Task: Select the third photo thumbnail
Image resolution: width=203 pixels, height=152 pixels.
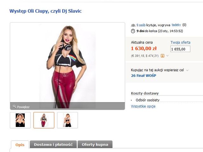Action: tap(67, 120)
